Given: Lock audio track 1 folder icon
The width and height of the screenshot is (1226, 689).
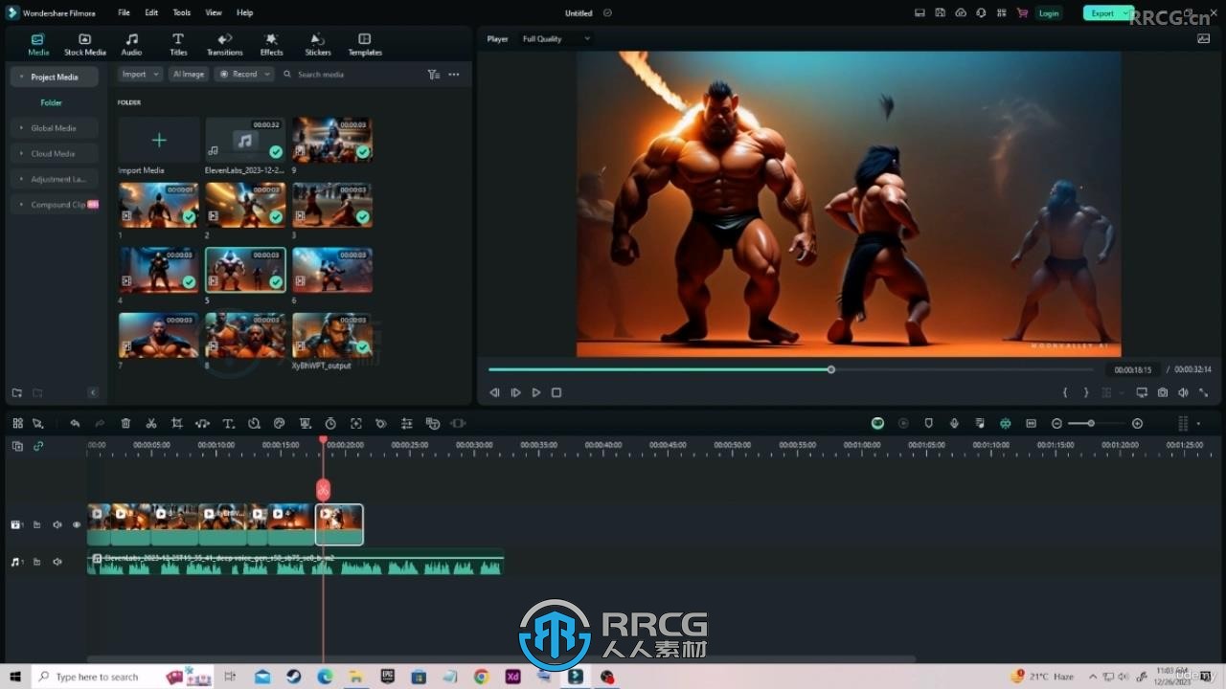Looking at the screenshot, I should 36,562.
